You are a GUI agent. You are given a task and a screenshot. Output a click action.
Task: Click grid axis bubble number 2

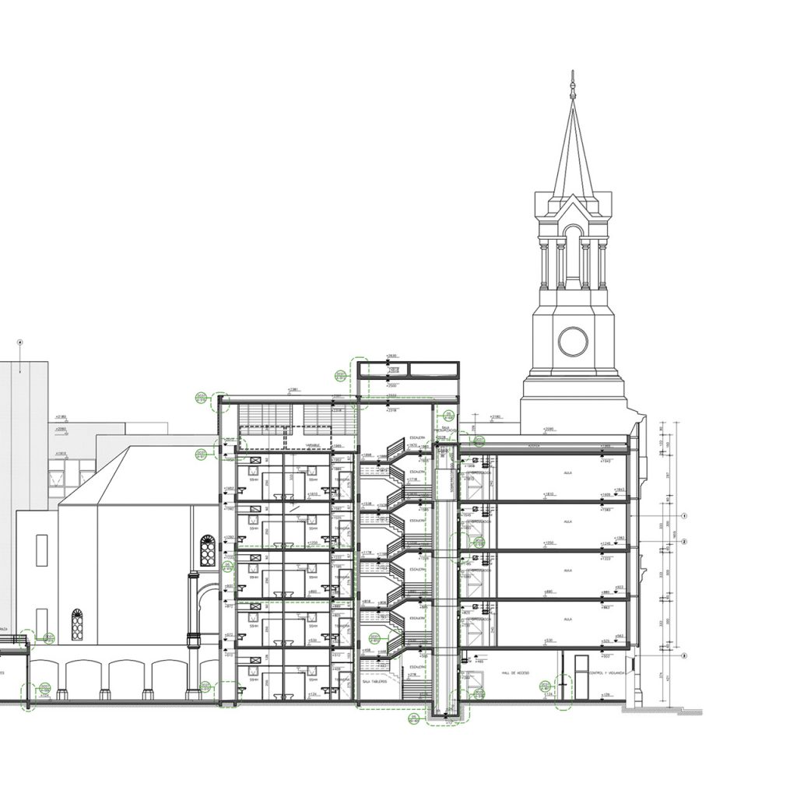[683, 541]
